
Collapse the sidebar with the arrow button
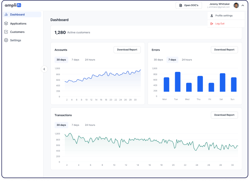44,69
